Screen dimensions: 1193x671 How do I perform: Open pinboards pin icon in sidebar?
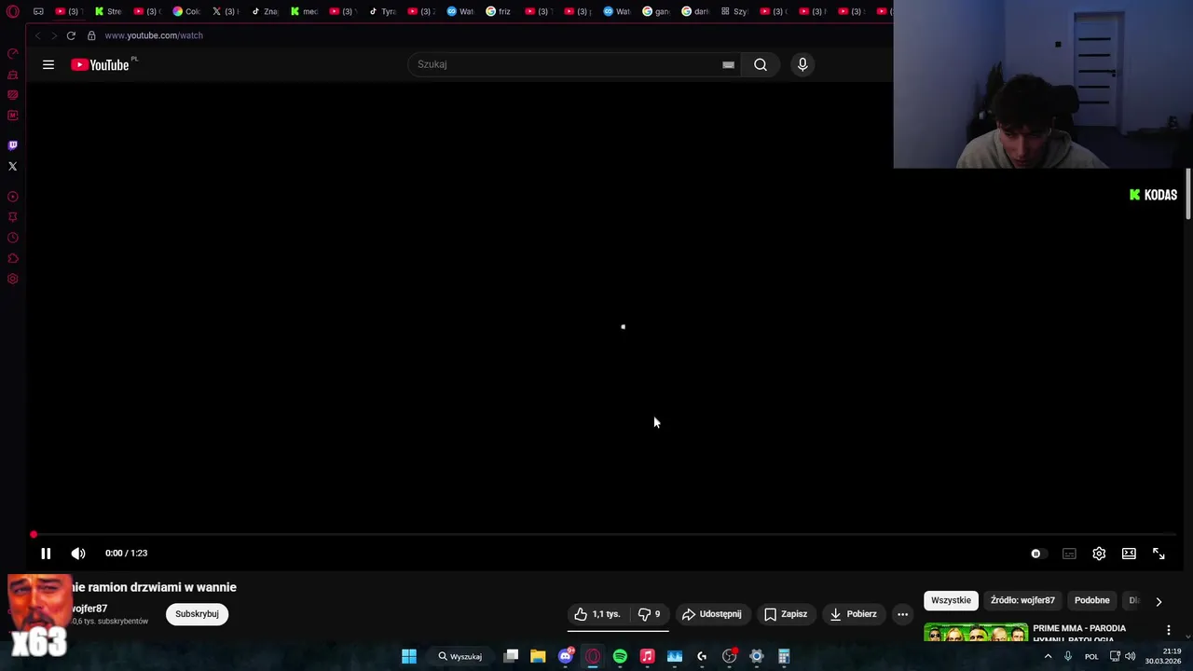coord(13,217)
